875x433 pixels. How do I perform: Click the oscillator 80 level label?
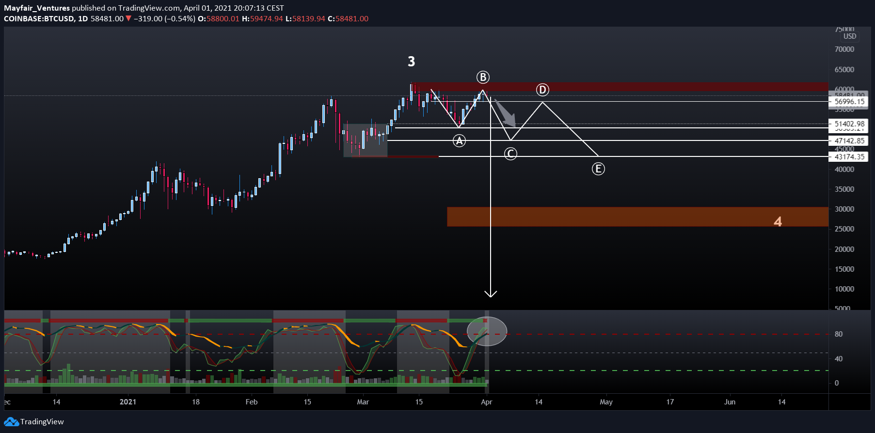(x=839, y=334)
